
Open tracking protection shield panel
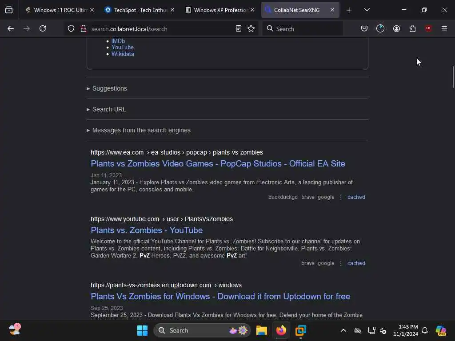pyautogui.click(x=71, y=28)
